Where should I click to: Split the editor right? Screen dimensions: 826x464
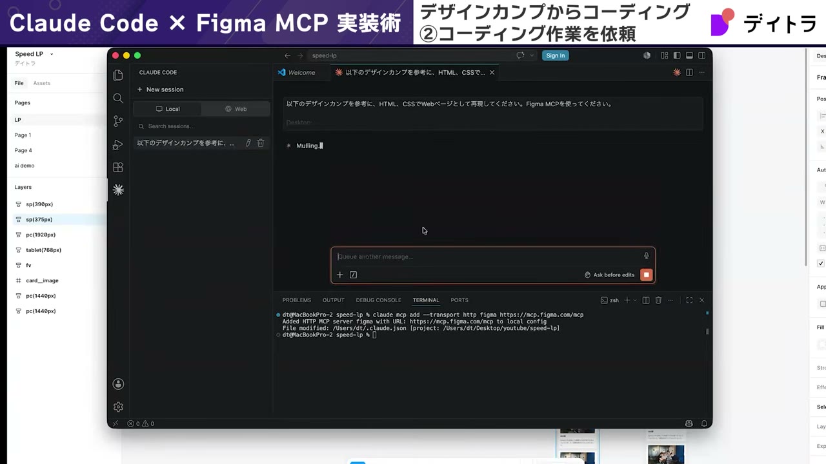(689, 72)
